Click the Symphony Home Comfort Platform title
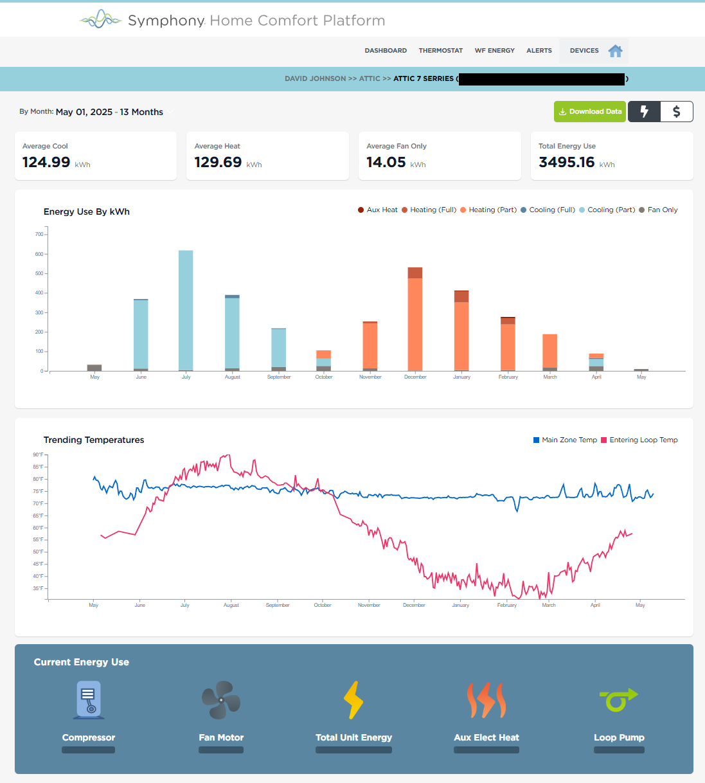The height and width of the screenshot is (783, 705). click(x=256, y=21)
